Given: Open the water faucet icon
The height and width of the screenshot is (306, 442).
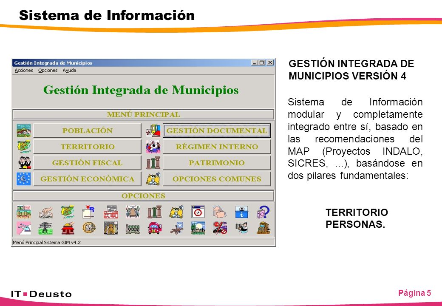Looking at the screenshot, I should 24,228.
